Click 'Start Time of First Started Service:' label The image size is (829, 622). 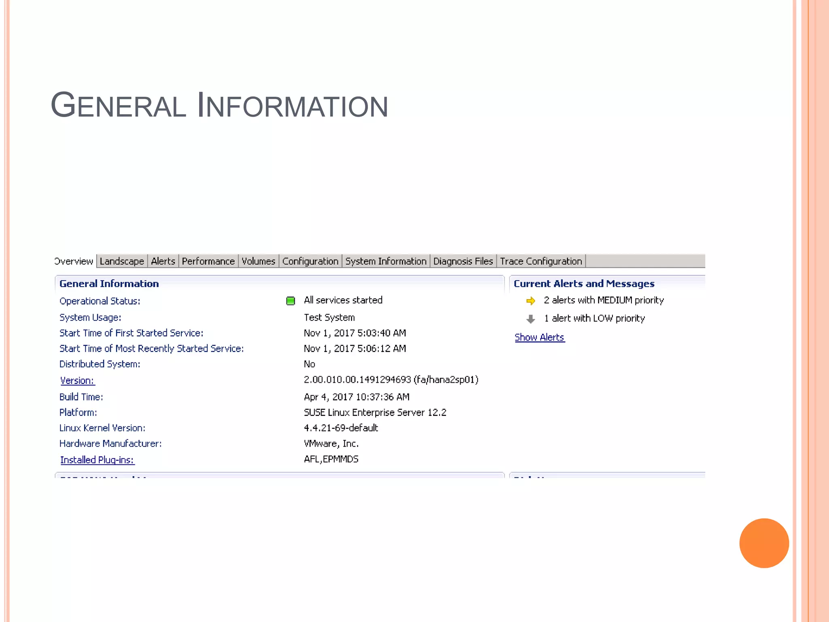pos(132,333)
